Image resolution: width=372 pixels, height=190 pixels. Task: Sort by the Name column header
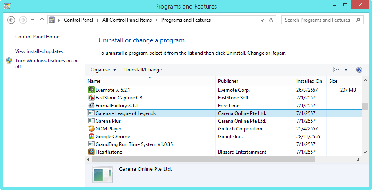coord(150,81)
